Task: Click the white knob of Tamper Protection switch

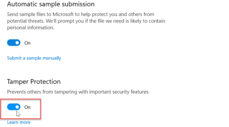Action: (x=17, y=107)
